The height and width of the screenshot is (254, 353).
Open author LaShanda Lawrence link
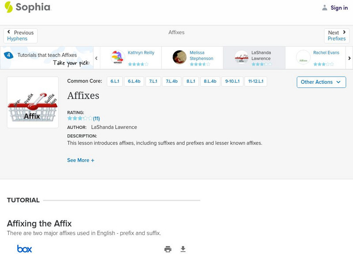(114, 127)
